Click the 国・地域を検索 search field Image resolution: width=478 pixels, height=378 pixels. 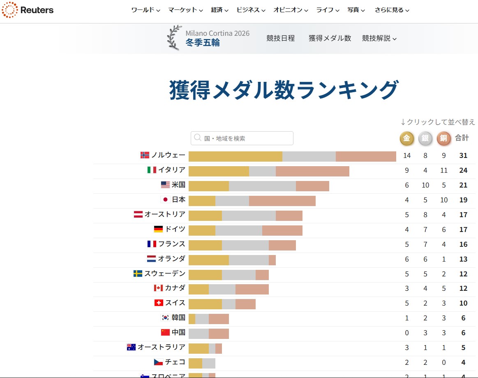click(x=247, y=138)
